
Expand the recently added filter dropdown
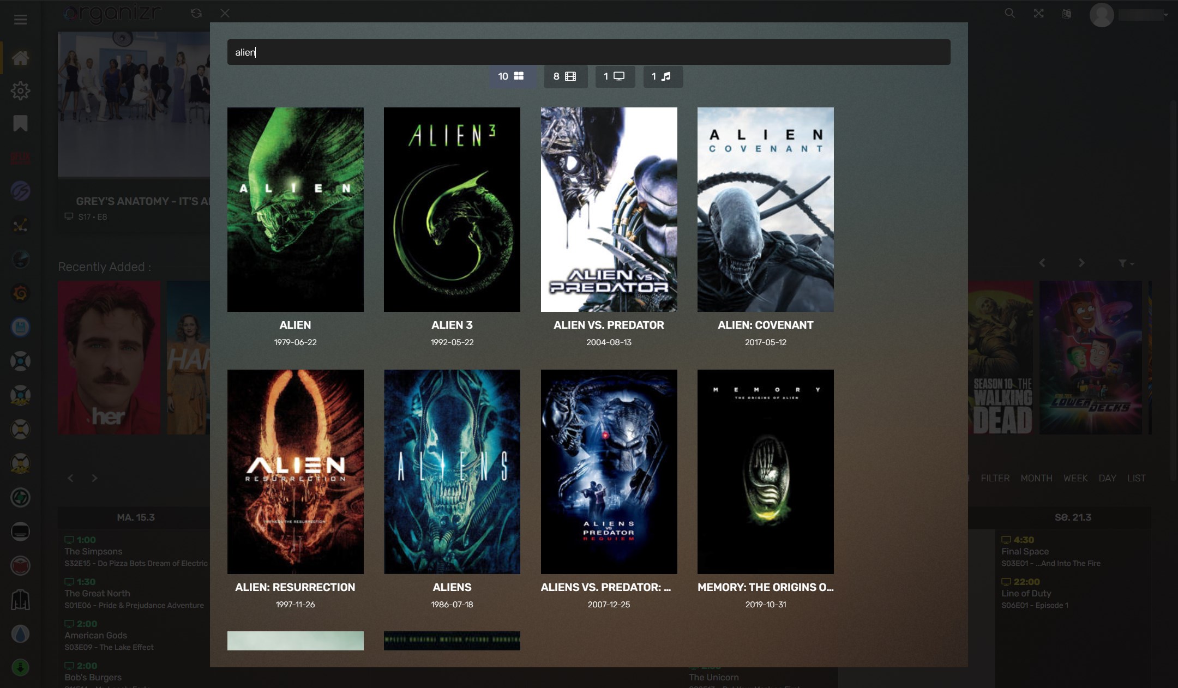coord(1126,263)
